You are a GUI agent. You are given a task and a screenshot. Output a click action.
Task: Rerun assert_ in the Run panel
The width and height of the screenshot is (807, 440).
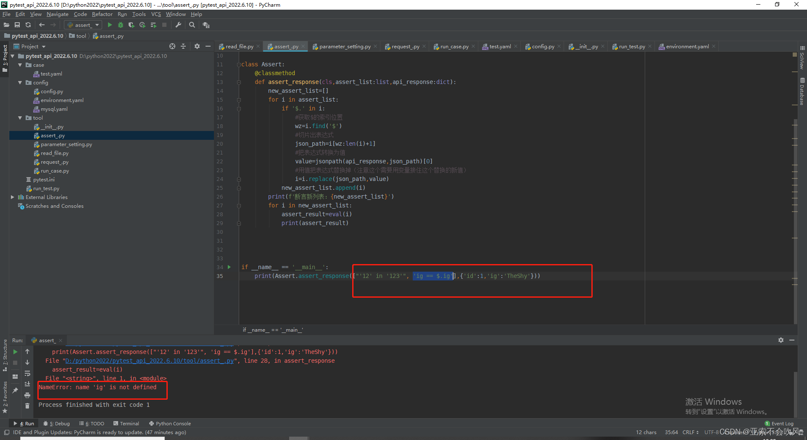(16, 352)
